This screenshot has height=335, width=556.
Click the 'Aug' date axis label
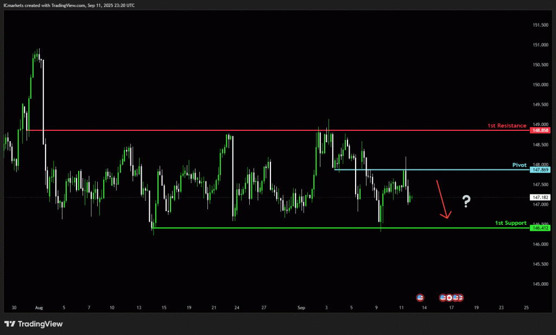point(39,308)
